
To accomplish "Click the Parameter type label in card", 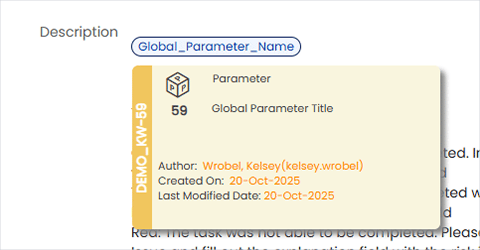I will coord(241,79).
